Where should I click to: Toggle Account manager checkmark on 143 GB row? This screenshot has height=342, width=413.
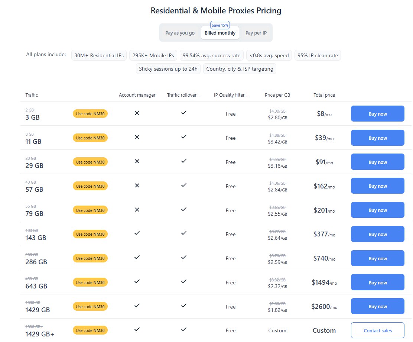(137, 234)
